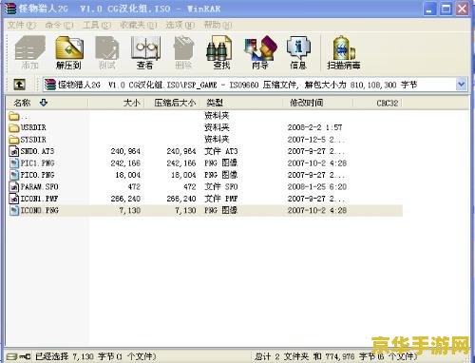Click the 2008-1-25 6:20 date of PARAM.SFO
Screen dimensions: 475x363
[317, 187]
